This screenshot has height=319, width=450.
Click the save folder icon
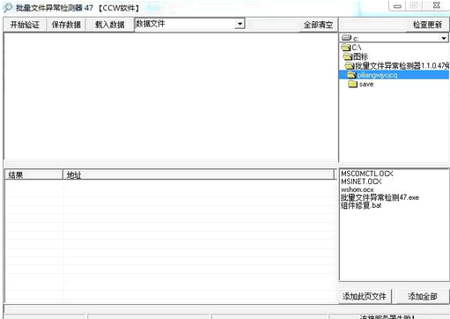point(352,84)
